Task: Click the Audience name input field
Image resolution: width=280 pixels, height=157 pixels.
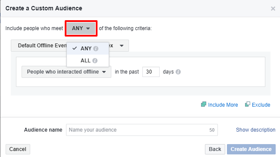Action: point(142,130)
